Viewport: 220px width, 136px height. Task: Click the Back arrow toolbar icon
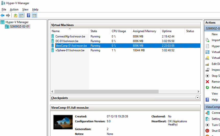[x=3, y=15]
